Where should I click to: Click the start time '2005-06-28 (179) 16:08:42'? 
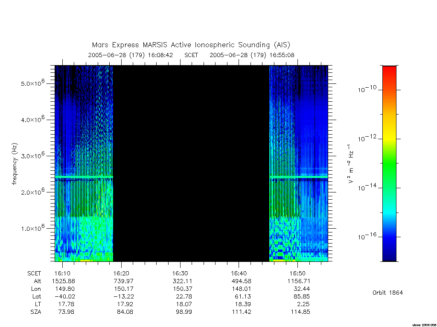coord(131,55)
